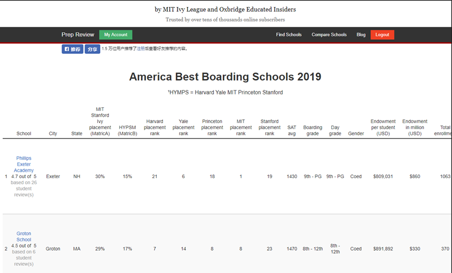Click the based on 26 student reviews text
452x273 pixels.
(23, 189)
